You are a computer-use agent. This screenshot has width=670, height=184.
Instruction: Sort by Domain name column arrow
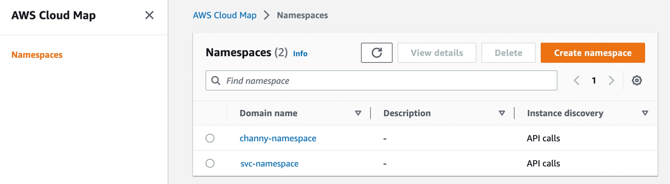[x=358, y=113]
